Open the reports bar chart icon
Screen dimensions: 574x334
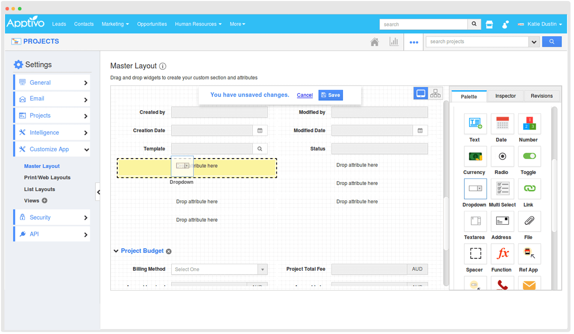click(394, 42)
